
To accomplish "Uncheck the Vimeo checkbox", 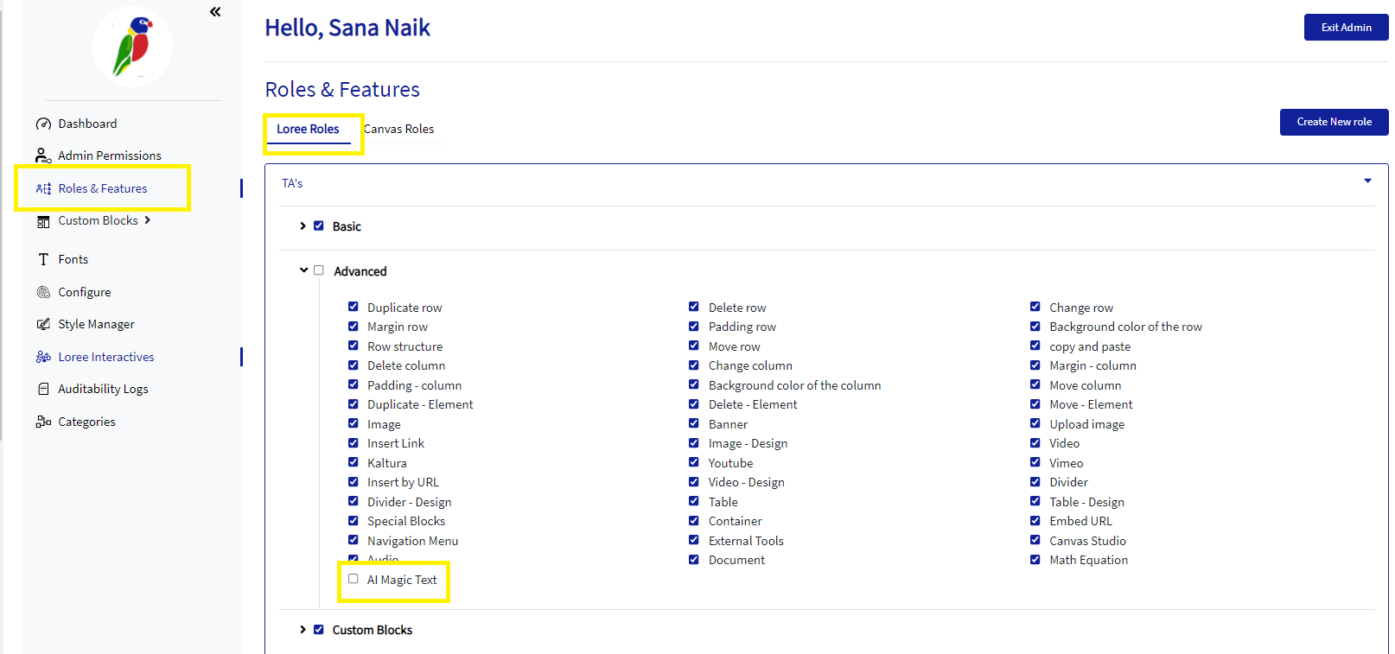I will (1035, 462).
